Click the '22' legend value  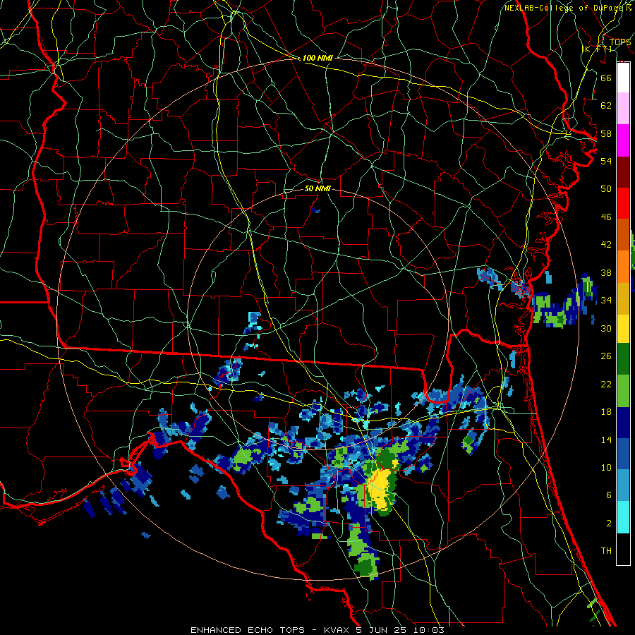tap(606, 384)
